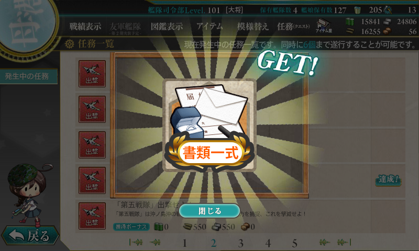Select the second 出撃 quest icon
Screen dimensions: 419x251
92,109
